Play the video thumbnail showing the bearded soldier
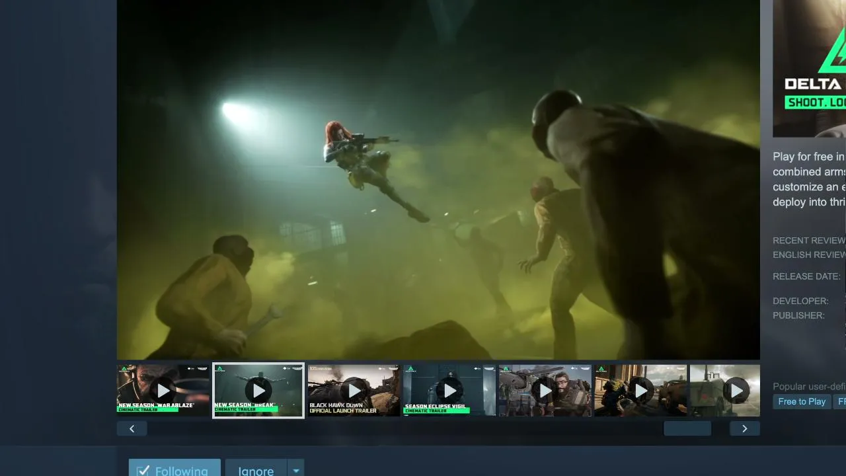The width and height of the screenshot is (846, 476). (x=545, y=391)
